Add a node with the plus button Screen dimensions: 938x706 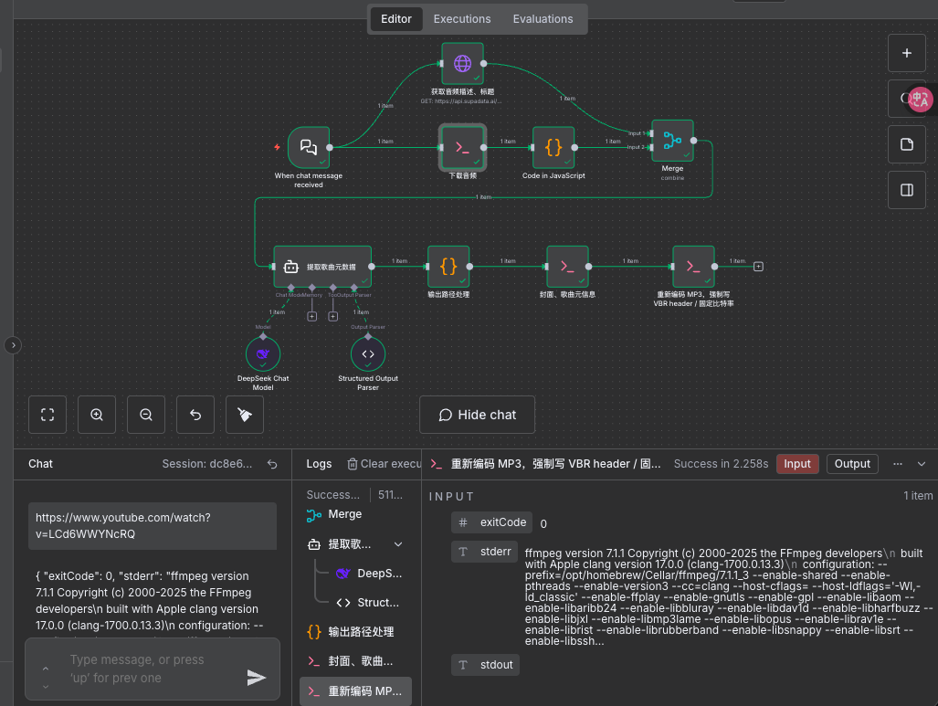(907, 53)
